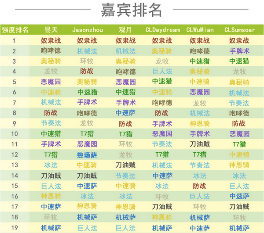
Task: Click 节奏法 in CLDaydream's rank 11 row
Action: click(162, 144)
